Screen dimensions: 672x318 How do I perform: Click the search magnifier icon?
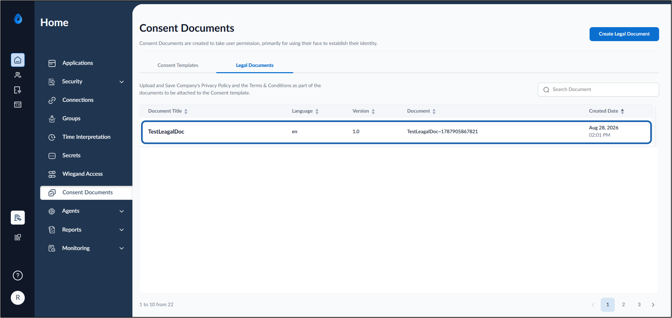546,90
